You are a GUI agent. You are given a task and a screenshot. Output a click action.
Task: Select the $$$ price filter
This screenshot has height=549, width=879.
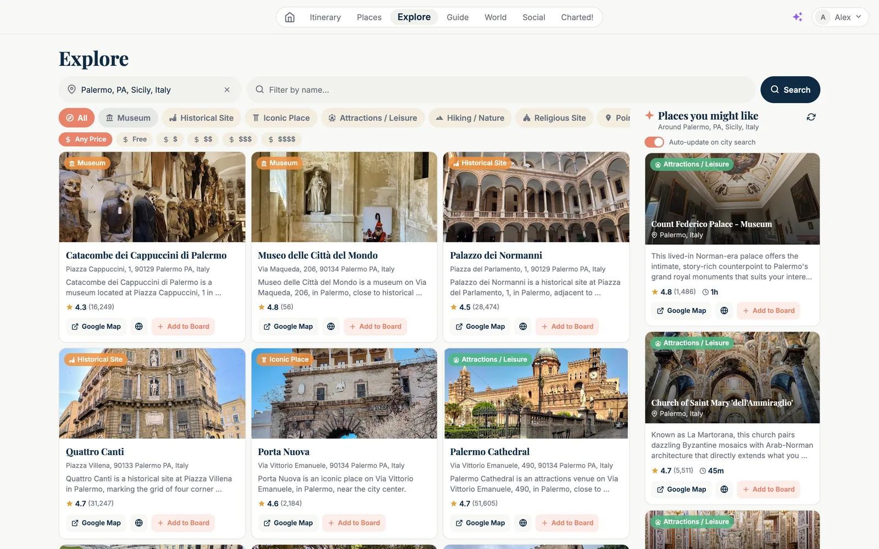pos(240,139)
